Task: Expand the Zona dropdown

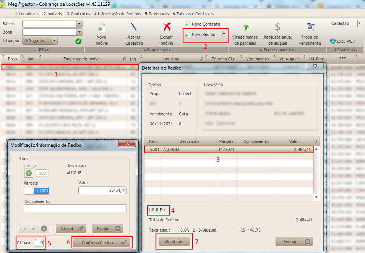Action: pyautogui.click(x=78, y=32)
